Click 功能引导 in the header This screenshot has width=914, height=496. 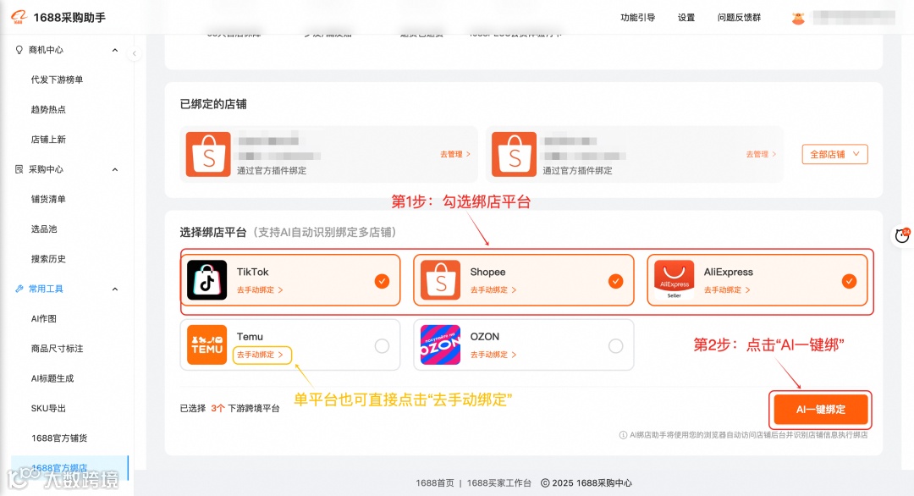point(638,18)
